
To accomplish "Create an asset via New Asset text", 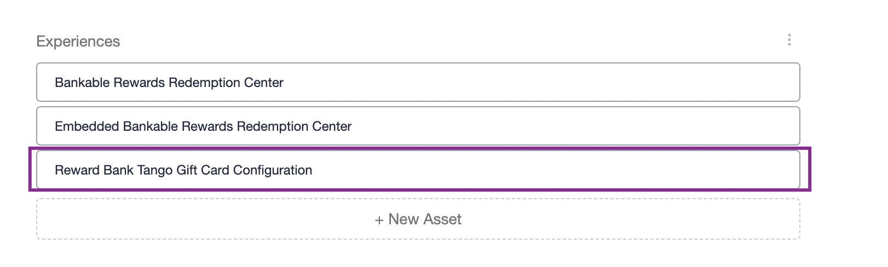I will click(x=425, y=219).
